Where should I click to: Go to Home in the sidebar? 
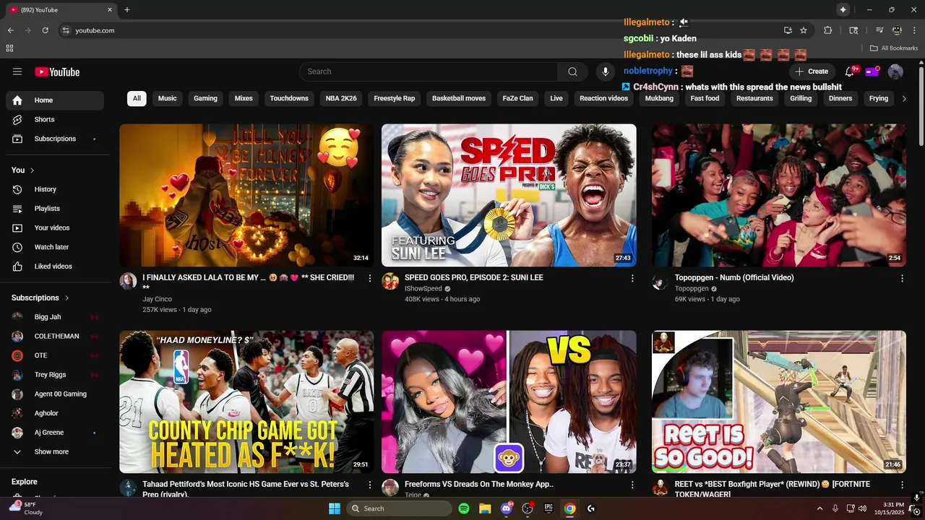[55, 100]
